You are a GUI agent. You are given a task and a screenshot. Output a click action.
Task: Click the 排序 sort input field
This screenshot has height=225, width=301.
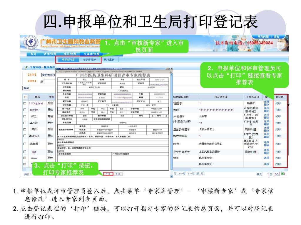coord(50,81)
